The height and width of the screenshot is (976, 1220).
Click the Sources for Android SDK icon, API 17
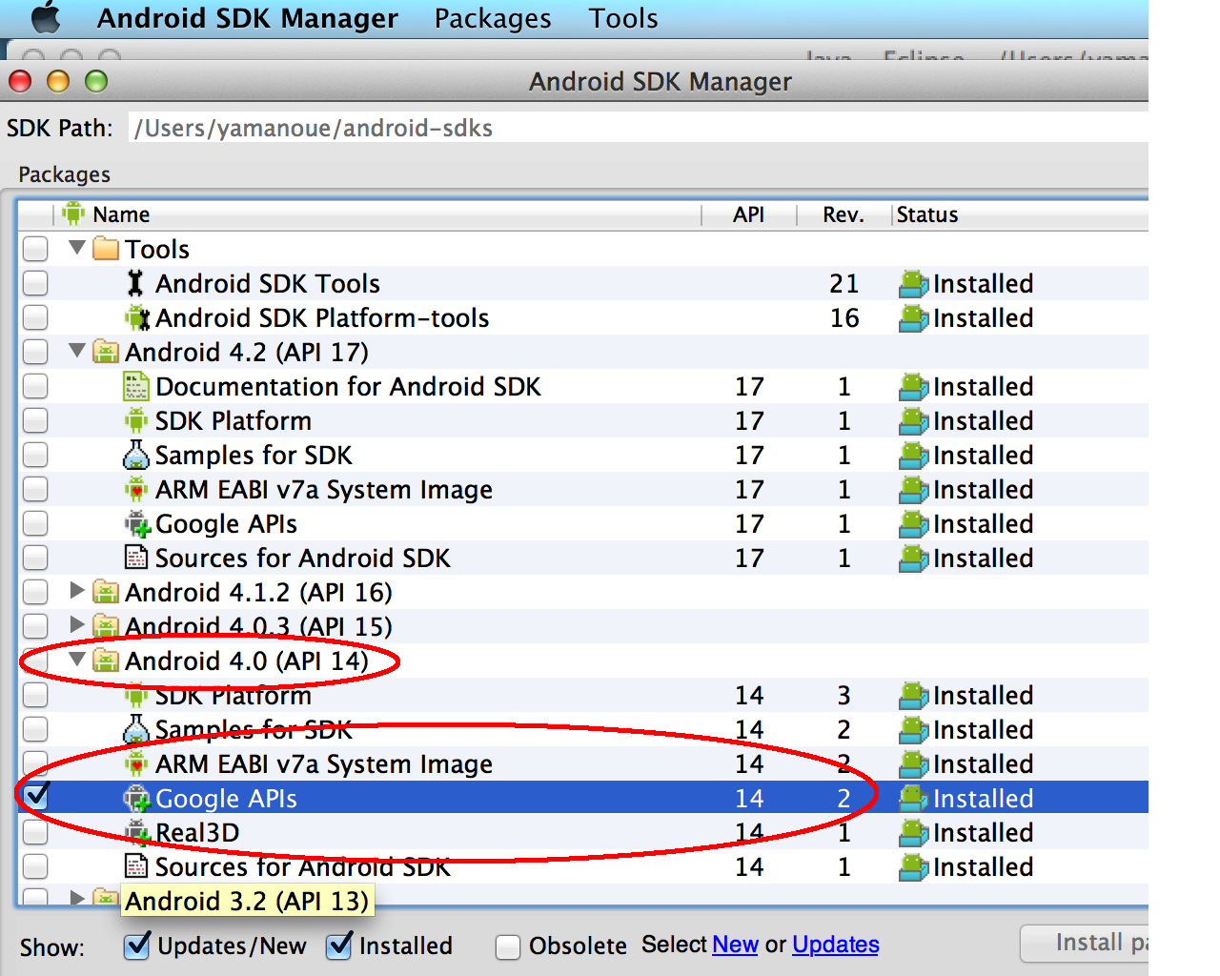(136, 558)
